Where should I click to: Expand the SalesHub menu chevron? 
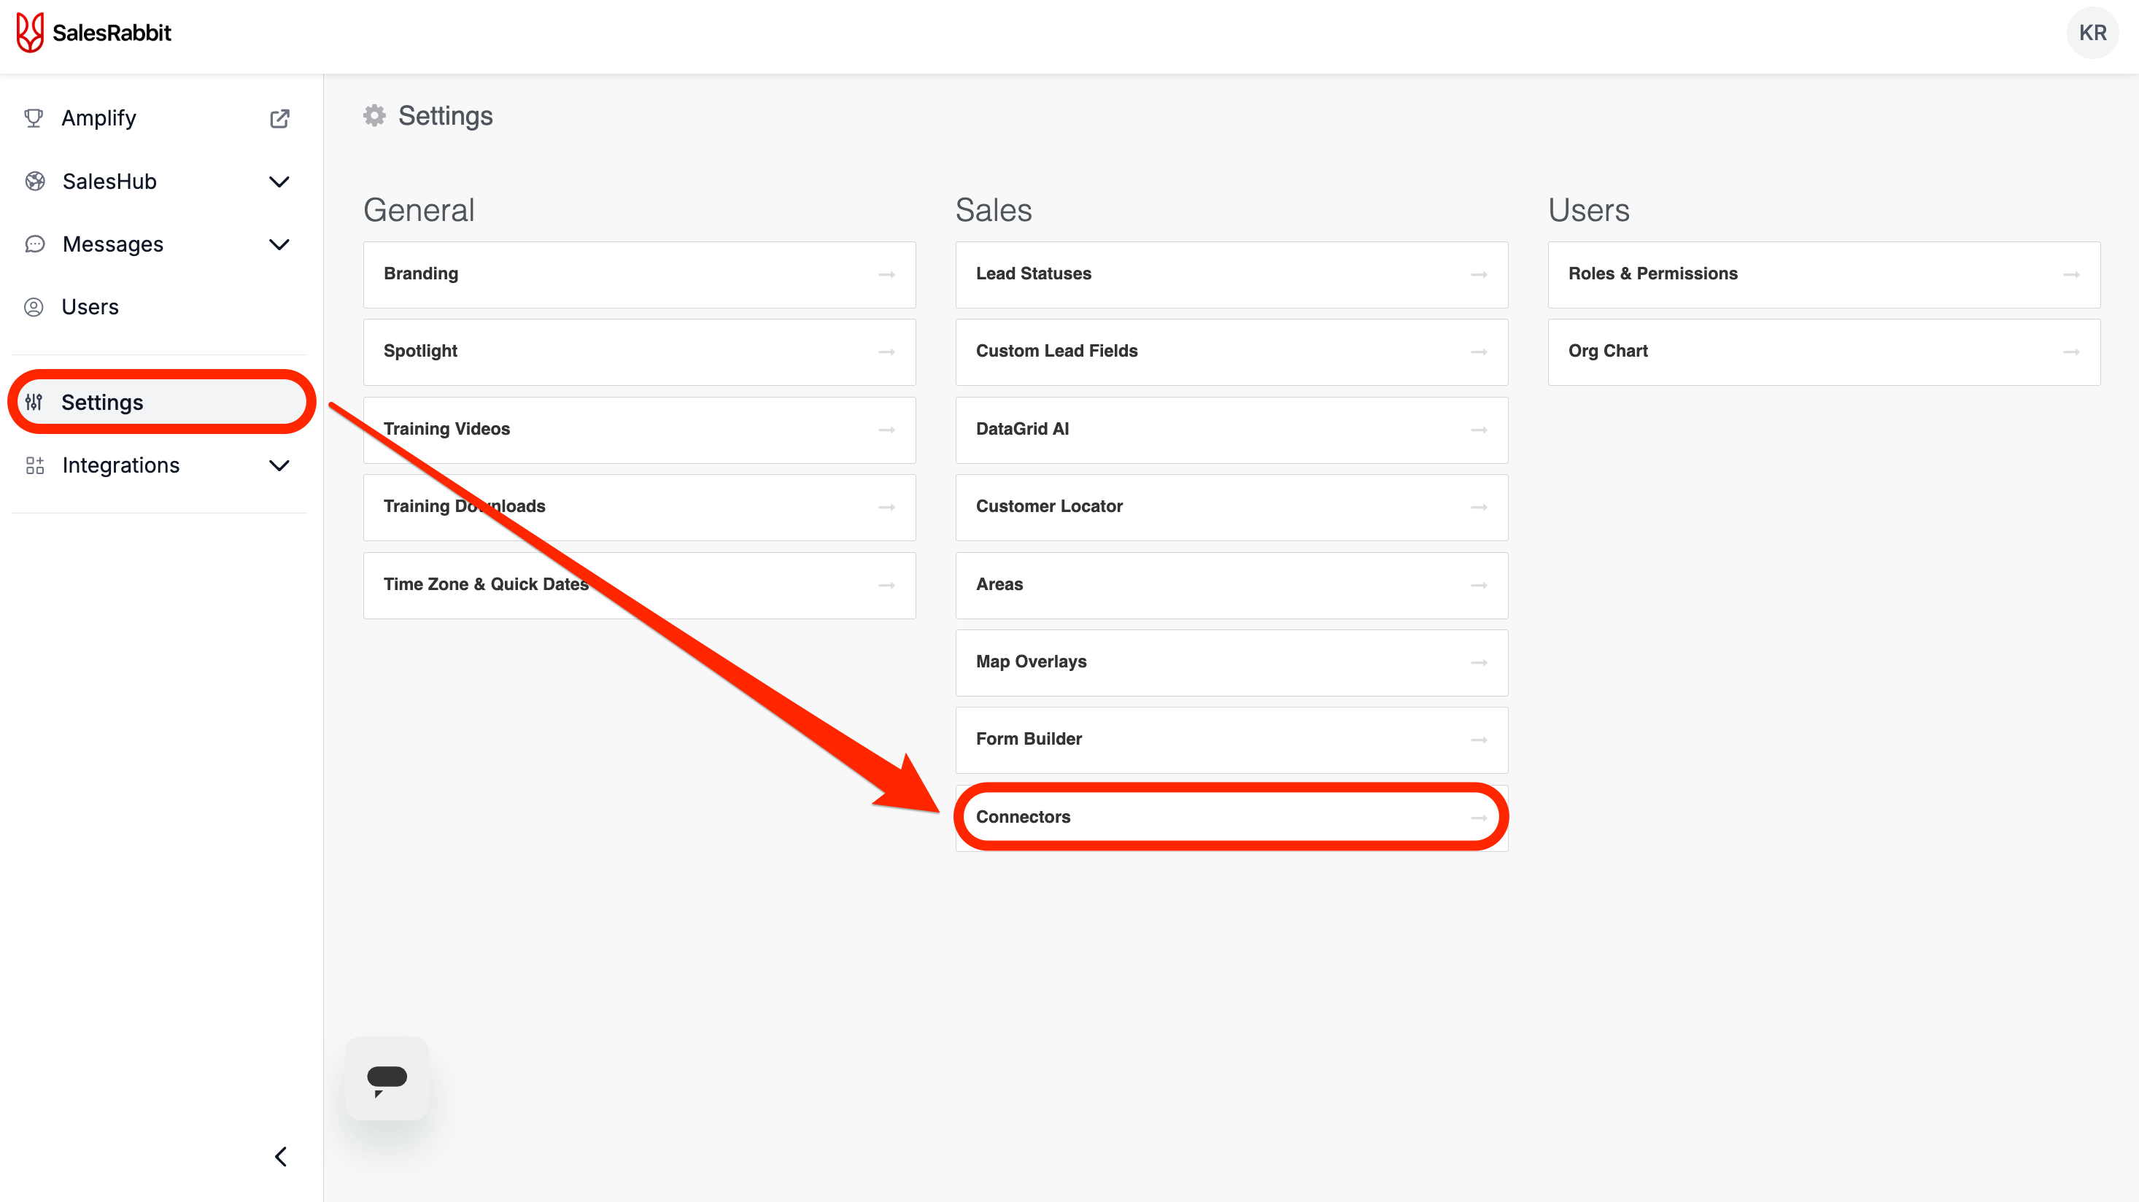(280, 182)
